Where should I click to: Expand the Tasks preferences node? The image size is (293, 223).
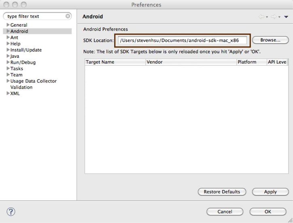(x=8, y=69)
